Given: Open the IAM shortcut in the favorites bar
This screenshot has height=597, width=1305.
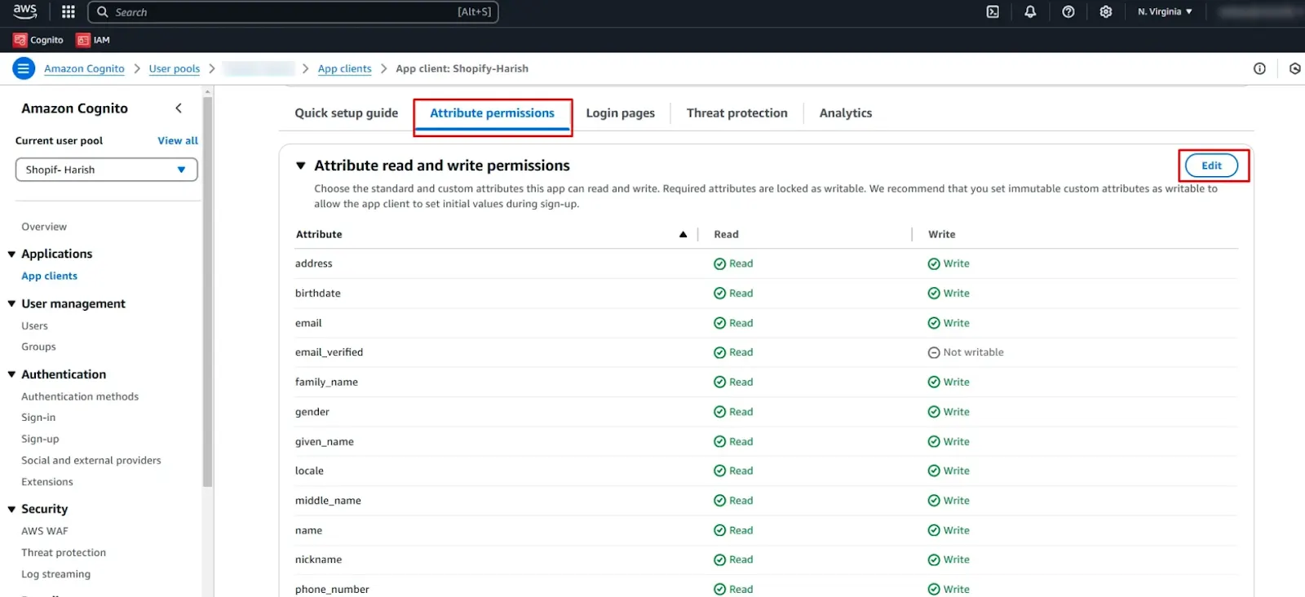Looking at the screenshot, I should [x=93, y=40].
